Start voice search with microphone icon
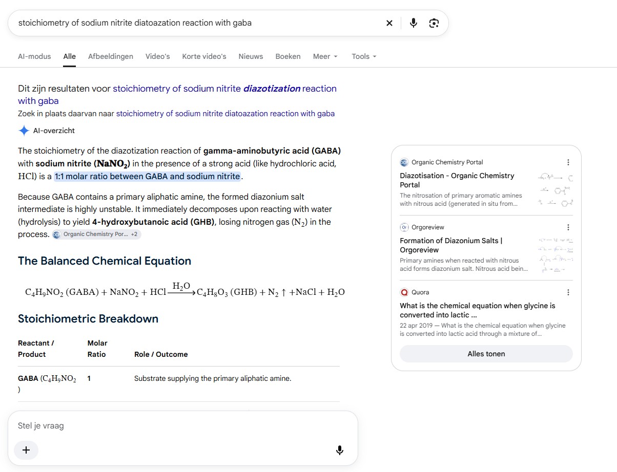The height and width of the screenshot is (472, 617). pyautogui.click(x=414, y=23)
